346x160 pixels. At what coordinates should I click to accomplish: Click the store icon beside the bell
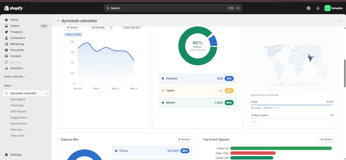[308, 8]
